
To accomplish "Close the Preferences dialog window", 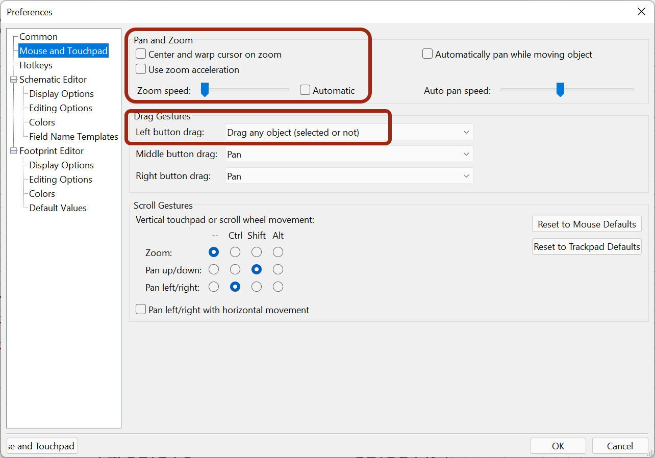I will (x=641, y=12).
